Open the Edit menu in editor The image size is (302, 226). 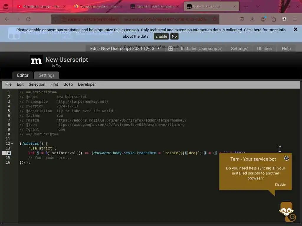(x=20, y=84)
